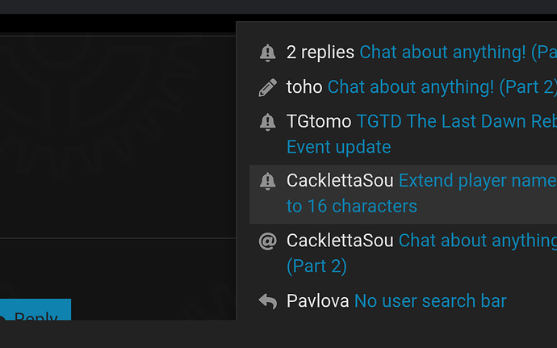Click the @ mention icon next to CacklettaSou
The height and width of the screenshot is (348, 557).
coord(267,241)
